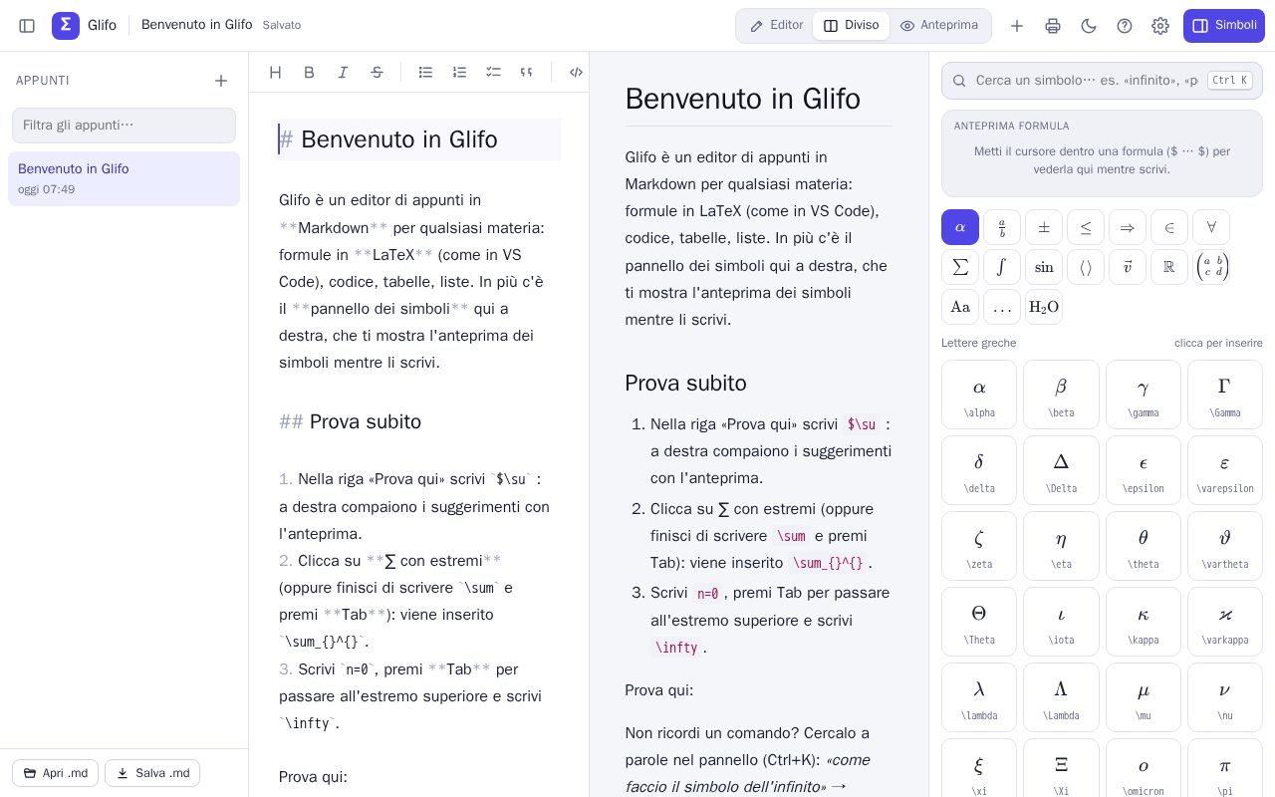Focus the symbol search field
Image resolution: width=1275 pixels, height=797 pixels.
1102,81
